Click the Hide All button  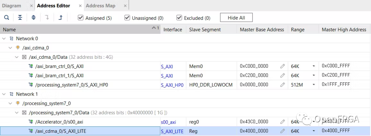point(236,18)
